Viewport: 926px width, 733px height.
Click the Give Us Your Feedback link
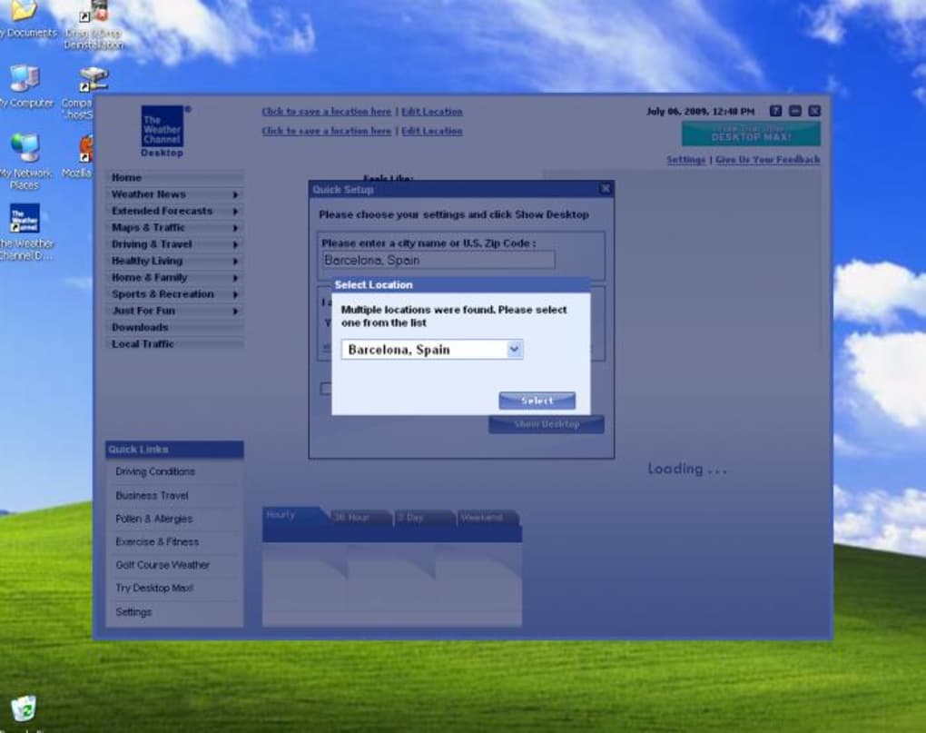pyautogui.click(x=768, y=159)
